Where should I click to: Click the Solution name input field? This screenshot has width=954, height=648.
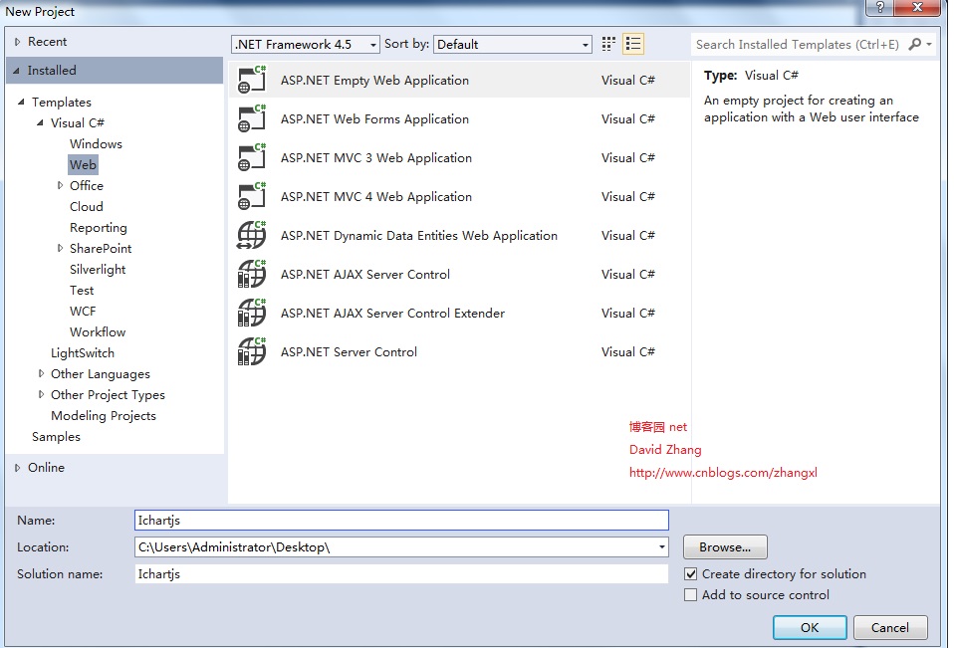(x=401, y=573)
